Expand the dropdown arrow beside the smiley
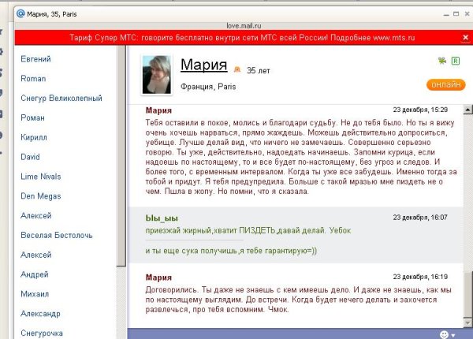 click(x=453, y=335)
